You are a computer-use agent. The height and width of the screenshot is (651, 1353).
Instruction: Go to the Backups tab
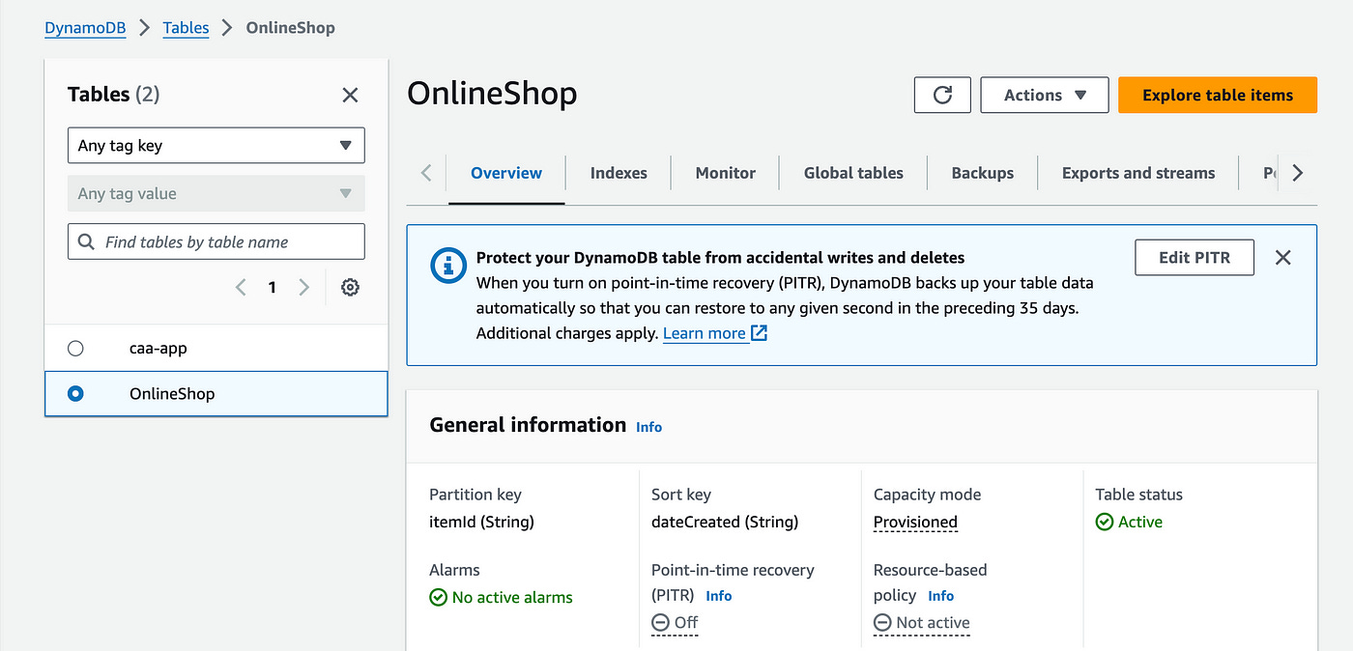(983, 173)
